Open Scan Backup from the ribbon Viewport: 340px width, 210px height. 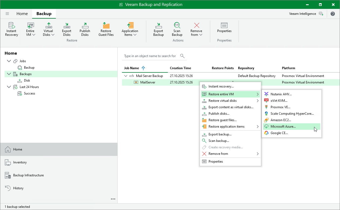[x=177, y=29]
